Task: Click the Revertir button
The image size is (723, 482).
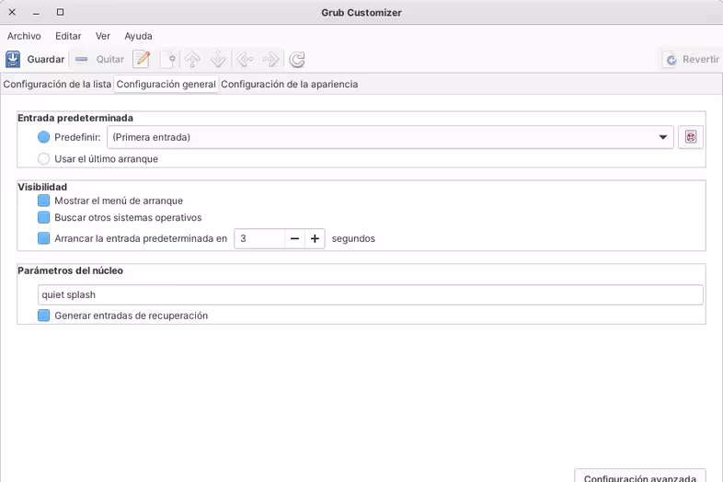Action: pos(692,60)
